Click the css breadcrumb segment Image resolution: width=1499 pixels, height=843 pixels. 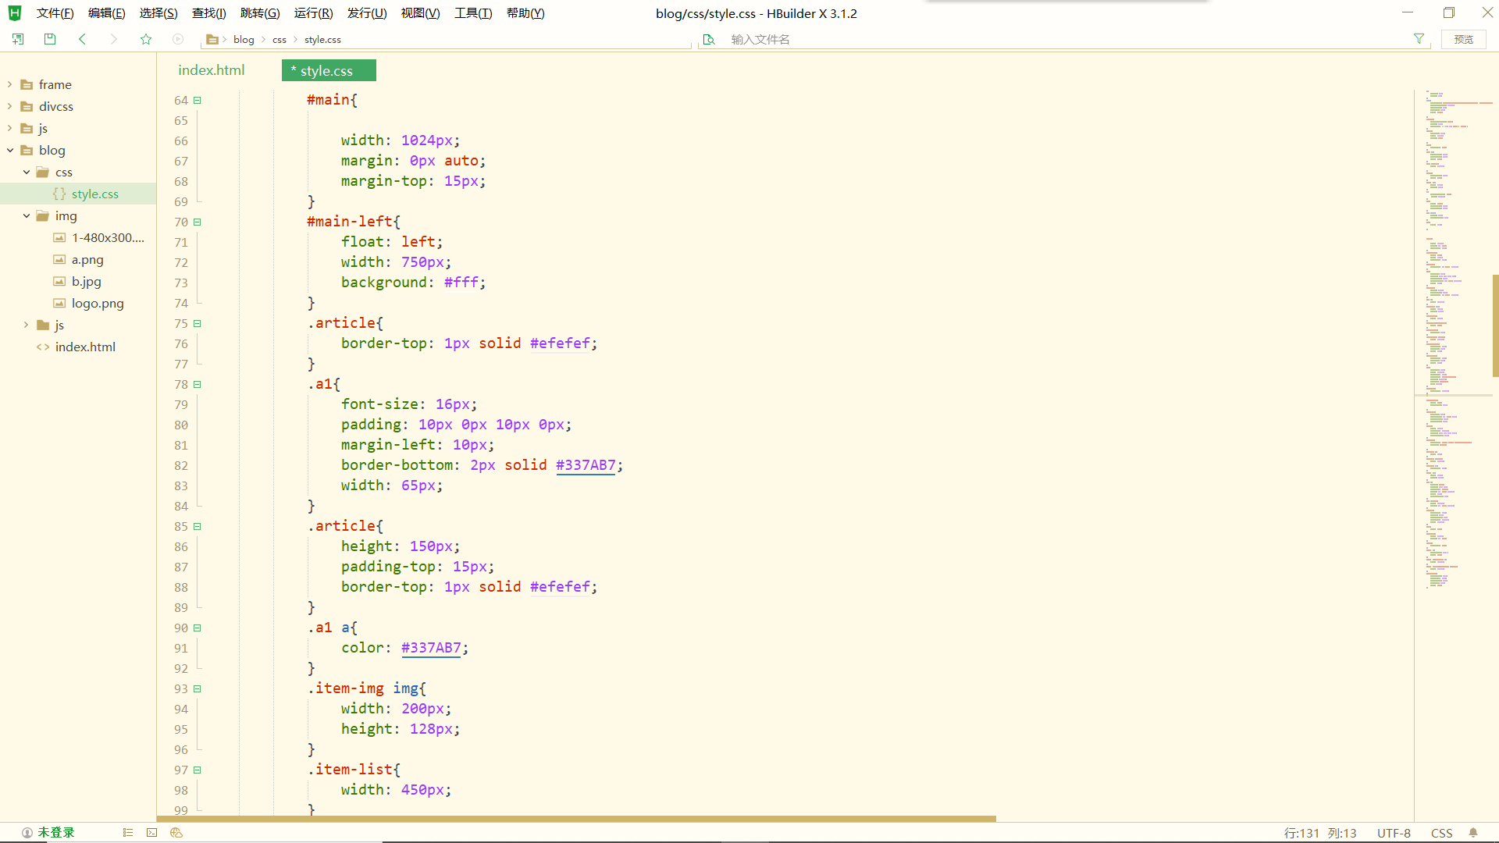tap(280, 39)
